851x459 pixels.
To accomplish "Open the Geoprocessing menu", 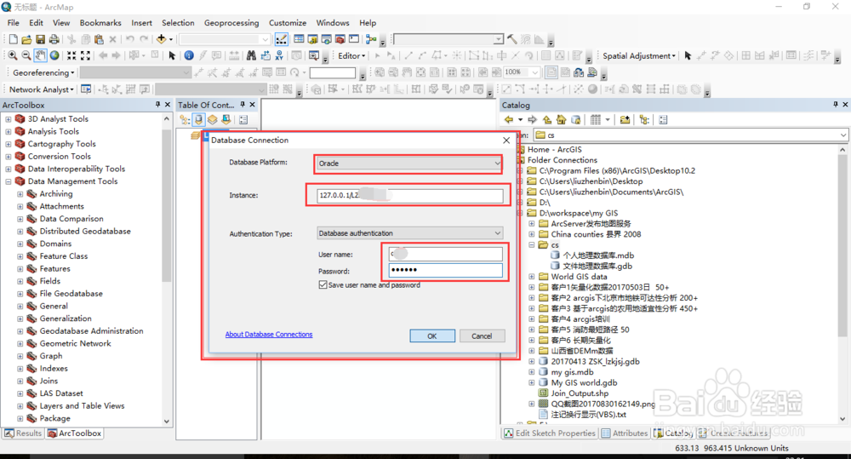I will pos(231,23).
